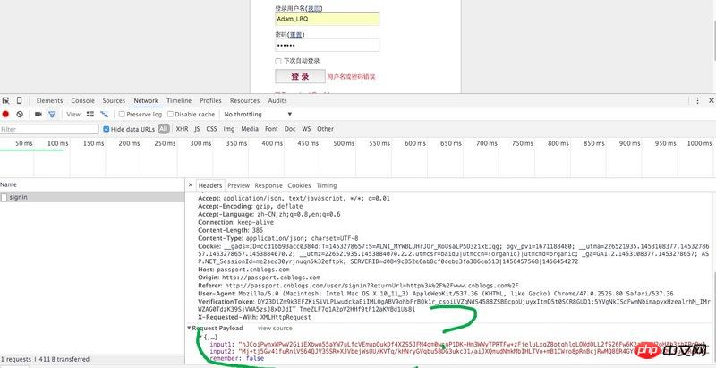This screenshot has width=716, height=368.
Task: Click the X-Requested-With XMLHttpRequest line
Action: (x=254, y=317)
